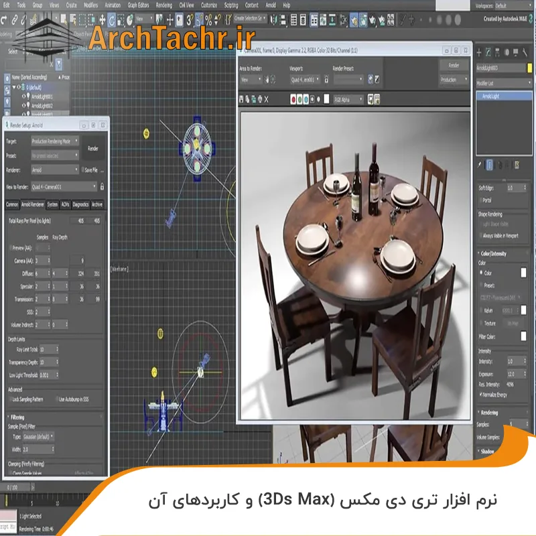Click the Select and Link chain icon

coord(14,20)
